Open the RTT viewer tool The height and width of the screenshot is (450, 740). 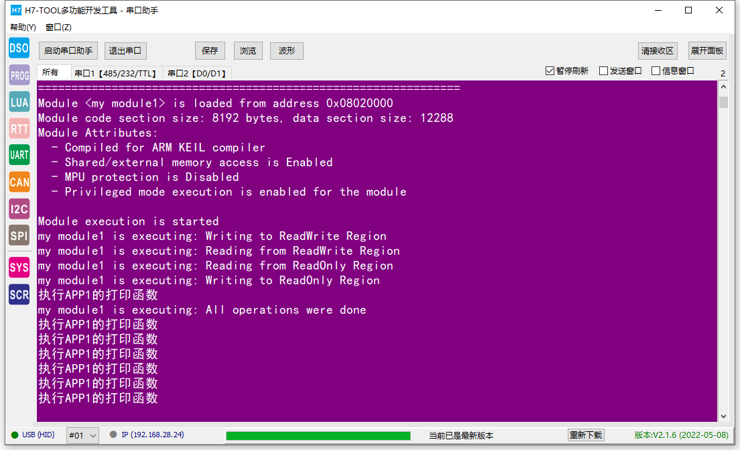(19, 129)
